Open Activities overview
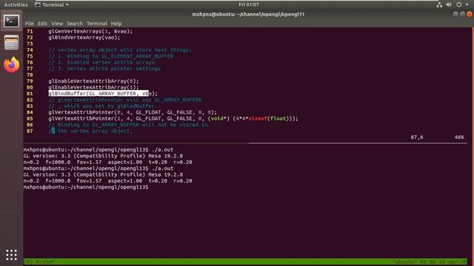The image size is (474, 266). (16, 4)
